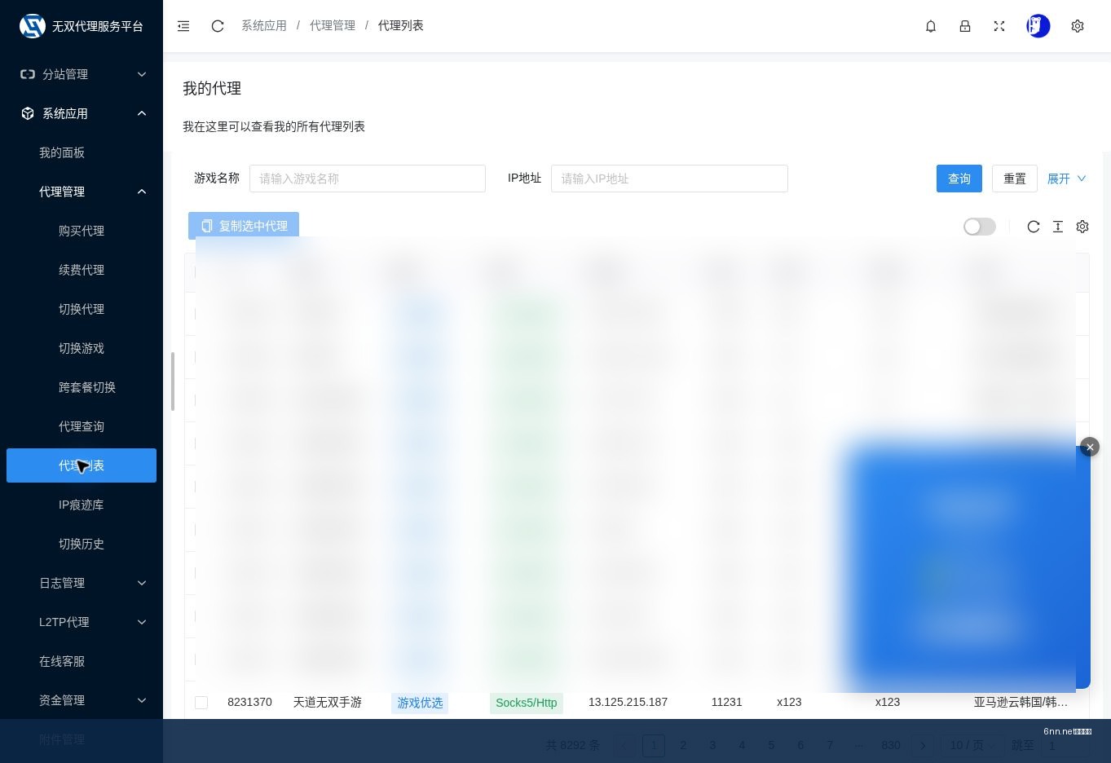Toggle fullscreen mode icon
Image resolution: width=1111 pixels, height=763 pixels.
[x=999, y=26]
